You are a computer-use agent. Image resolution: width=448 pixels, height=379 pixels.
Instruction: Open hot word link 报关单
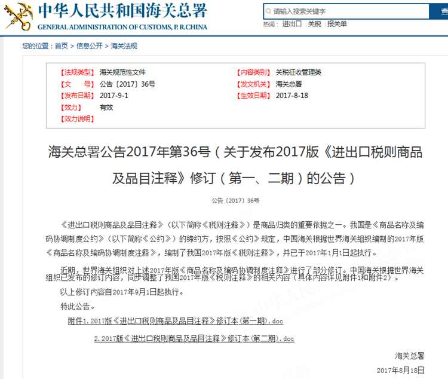click(337, 24)
